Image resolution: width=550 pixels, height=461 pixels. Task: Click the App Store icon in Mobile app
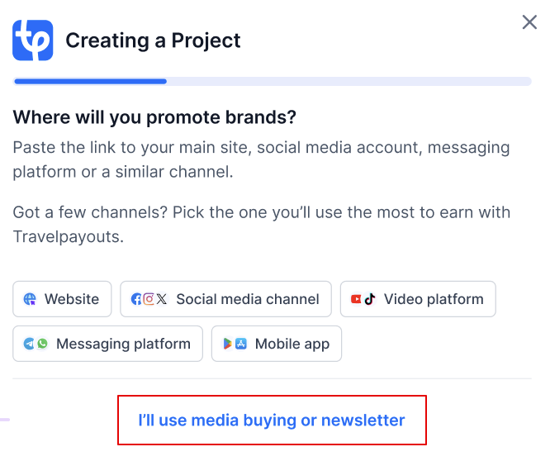241,344
